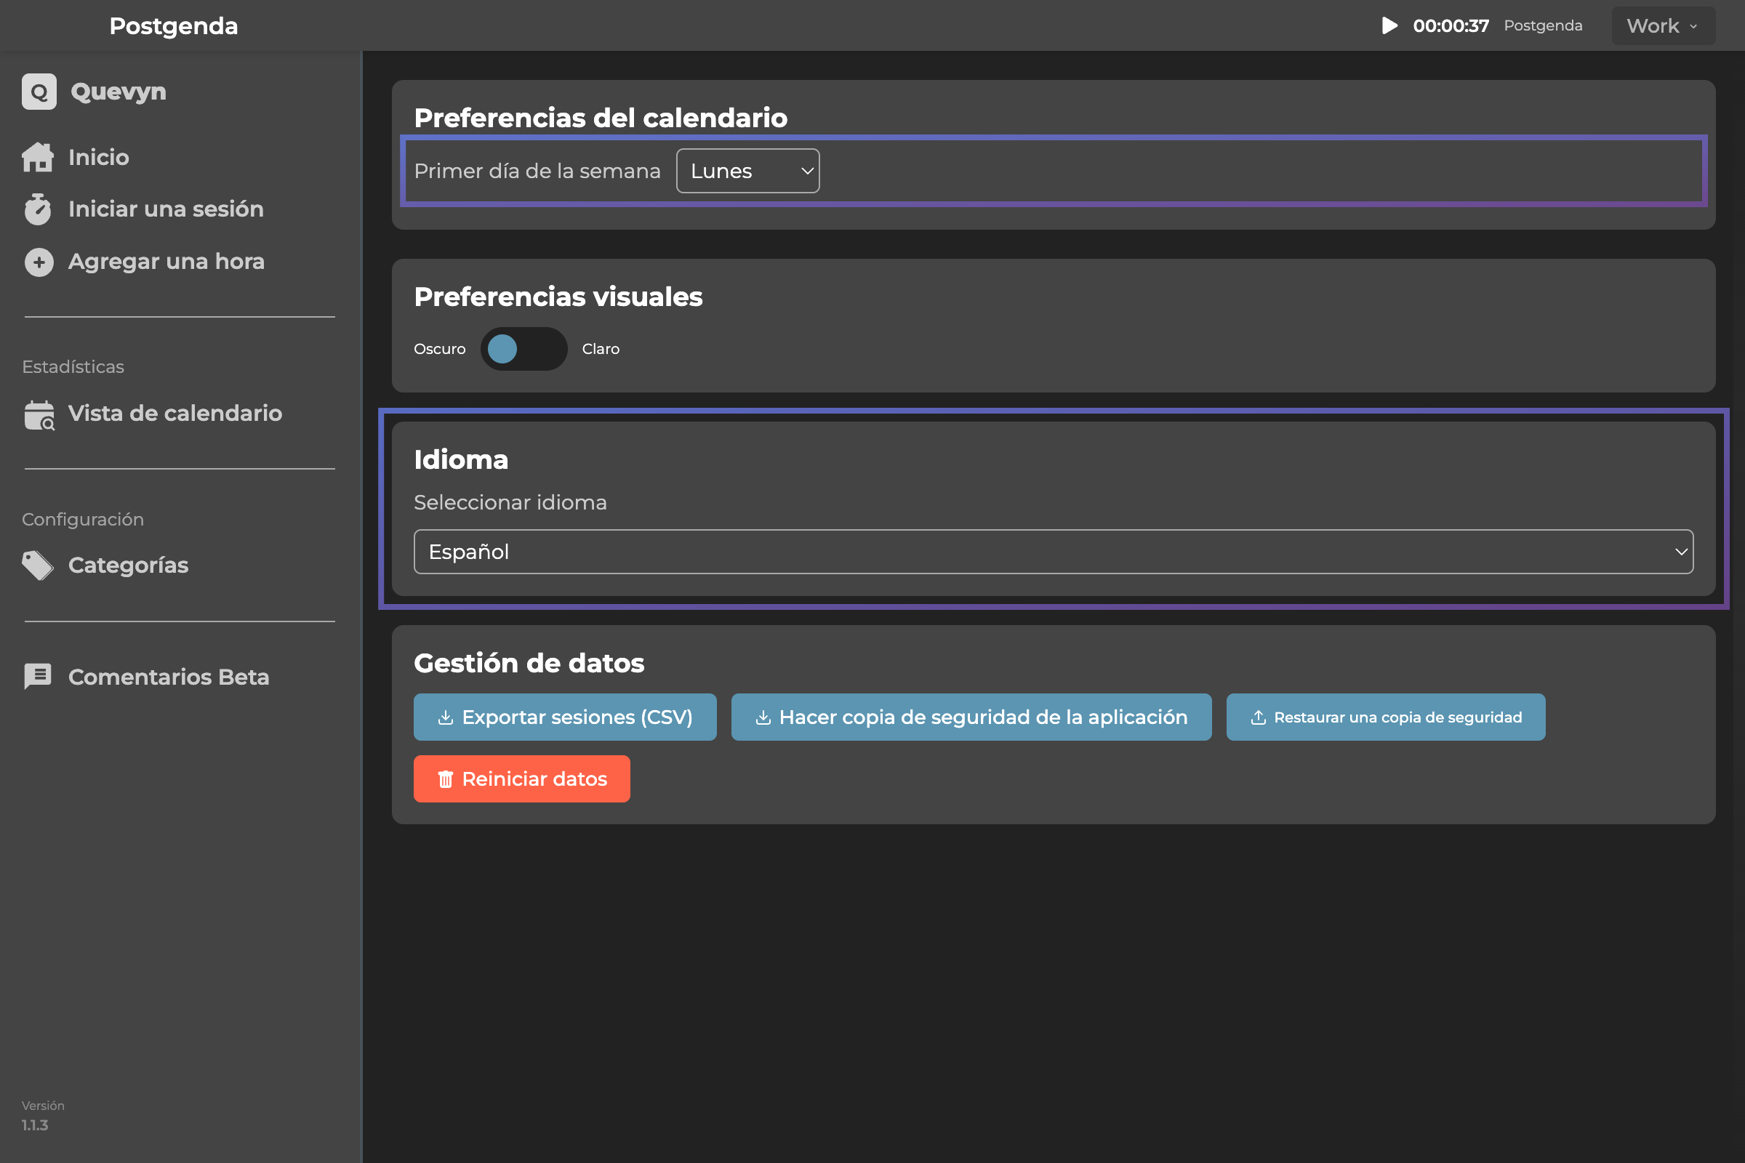Viewport: 1745px width, 1163px height.
Task: Click the Postgenda app title
Action: click(174, 26)
